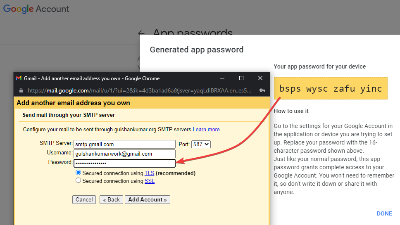Click the Password input field
The width and height of the screenshot is (400, 225).
click(124, 163)
